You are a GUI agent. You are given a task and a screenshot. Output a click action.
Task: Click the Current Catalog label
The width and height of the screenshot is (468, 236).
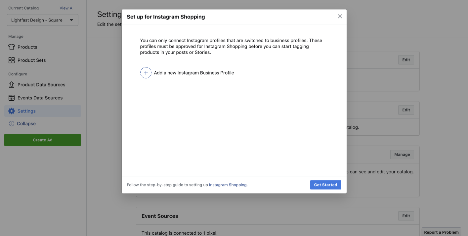tap(23, 8)
